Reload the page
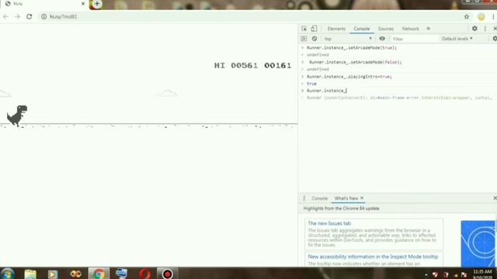 click(x=30, y=16)
